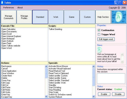Click the Disable status button
This screenshot has width=127, height=99.
118,94
